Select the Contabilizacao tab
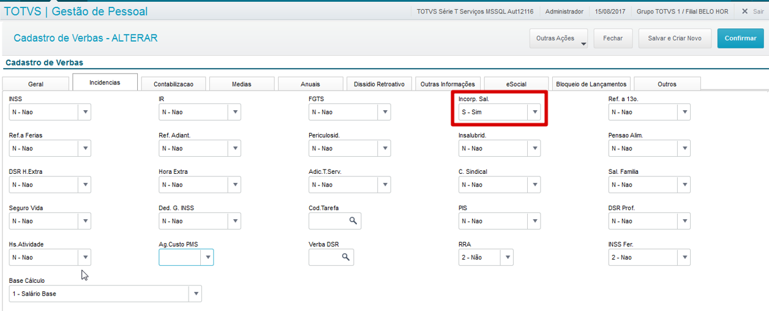Viewport: 769px width, 311px height. 173,84
